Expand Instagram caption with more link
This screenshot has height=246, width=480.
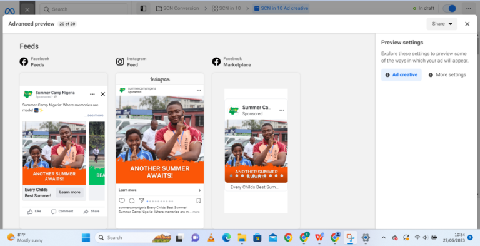[x=196, y=212]
